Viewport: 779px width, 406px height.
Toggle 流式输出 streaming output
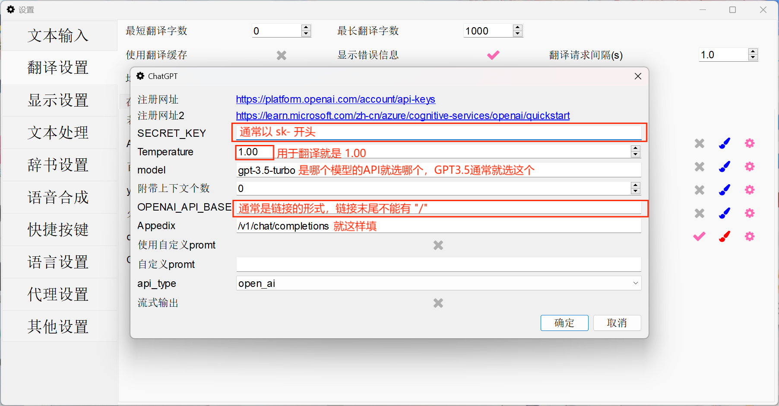click(x=438, y=303)
